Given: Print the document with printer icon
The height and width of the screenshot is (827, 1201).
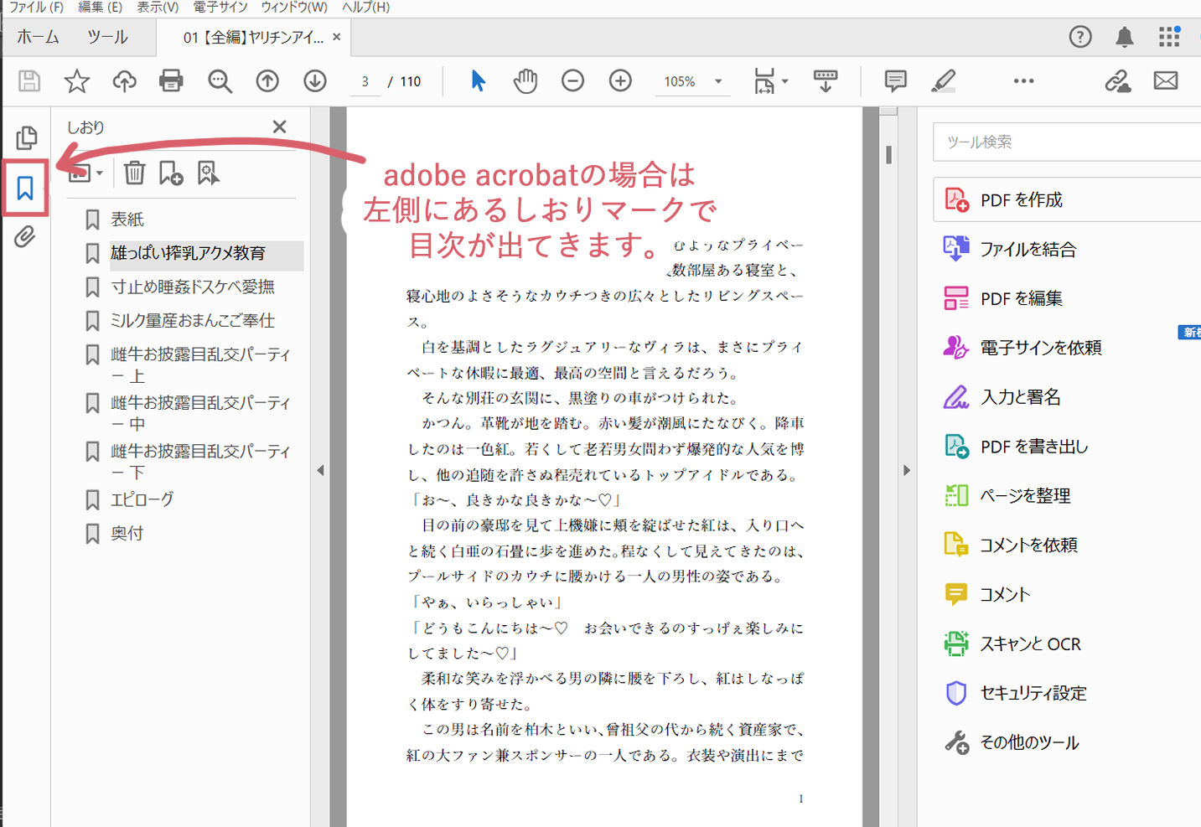Looking at the screenshot, I should [171, 81].
